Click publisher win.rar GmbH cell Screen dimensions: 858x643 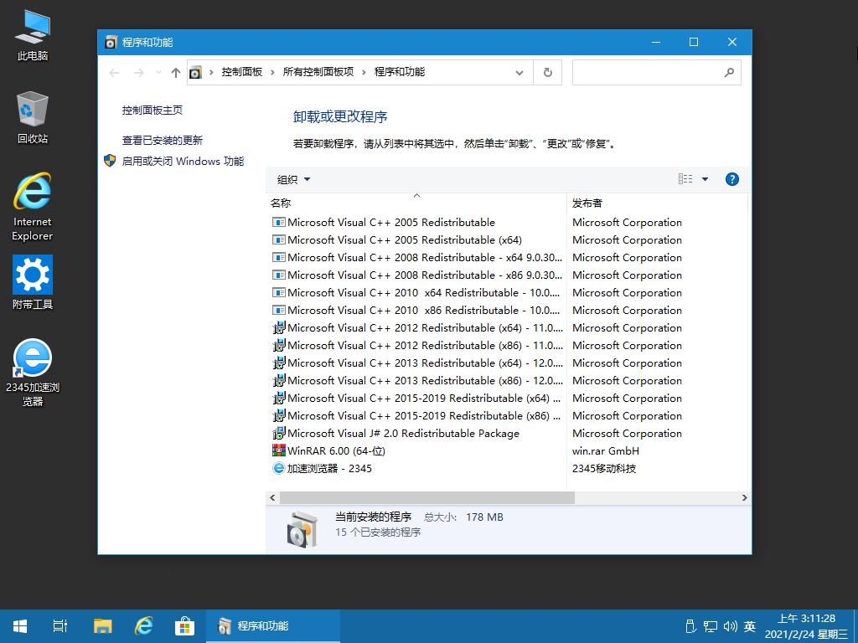pyautogui.click(x=605, y=450)
